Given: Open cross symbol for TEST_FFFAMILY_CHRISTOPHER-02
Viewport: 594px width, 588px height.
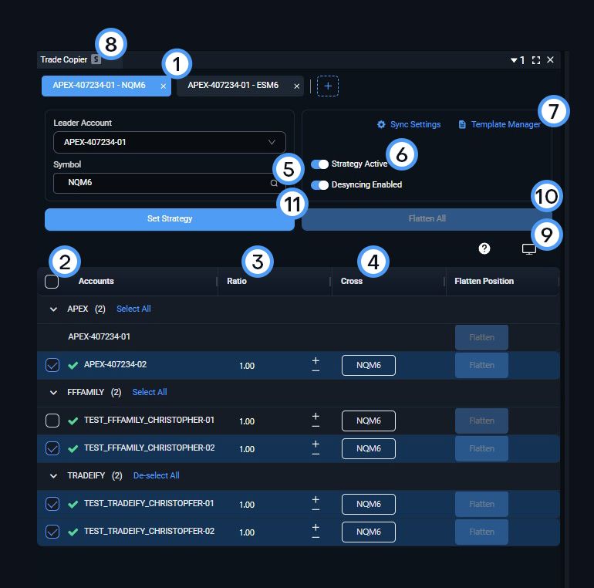Looking at the screenshot, I should coord(369,448).
